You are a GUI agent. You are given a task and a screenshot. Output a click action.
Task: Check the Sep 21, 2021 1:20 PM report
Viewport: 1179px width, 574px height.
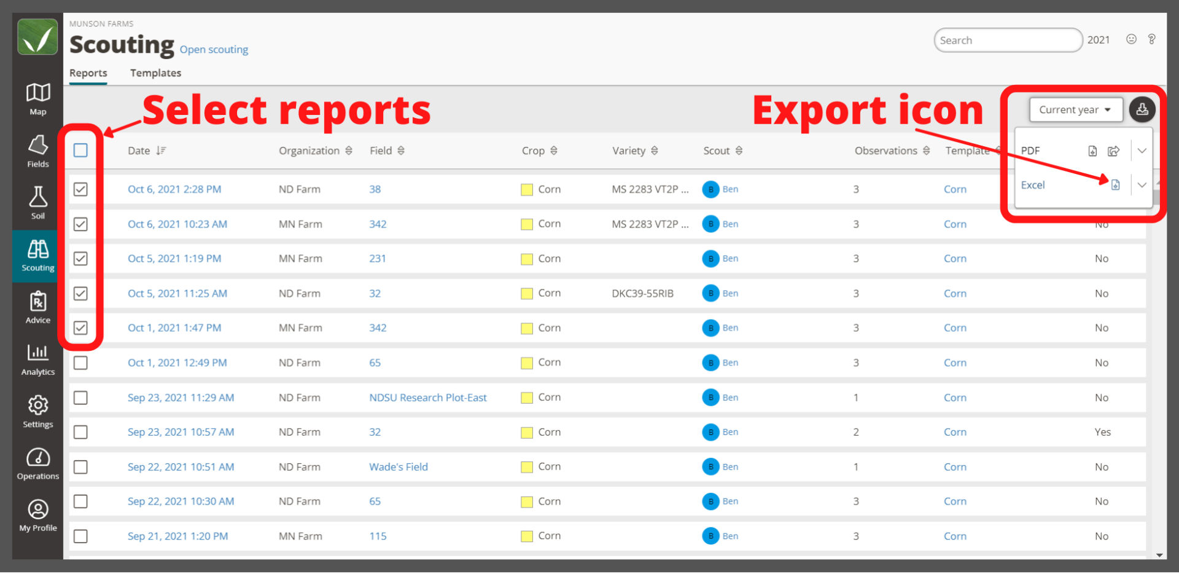pos(80,536)
